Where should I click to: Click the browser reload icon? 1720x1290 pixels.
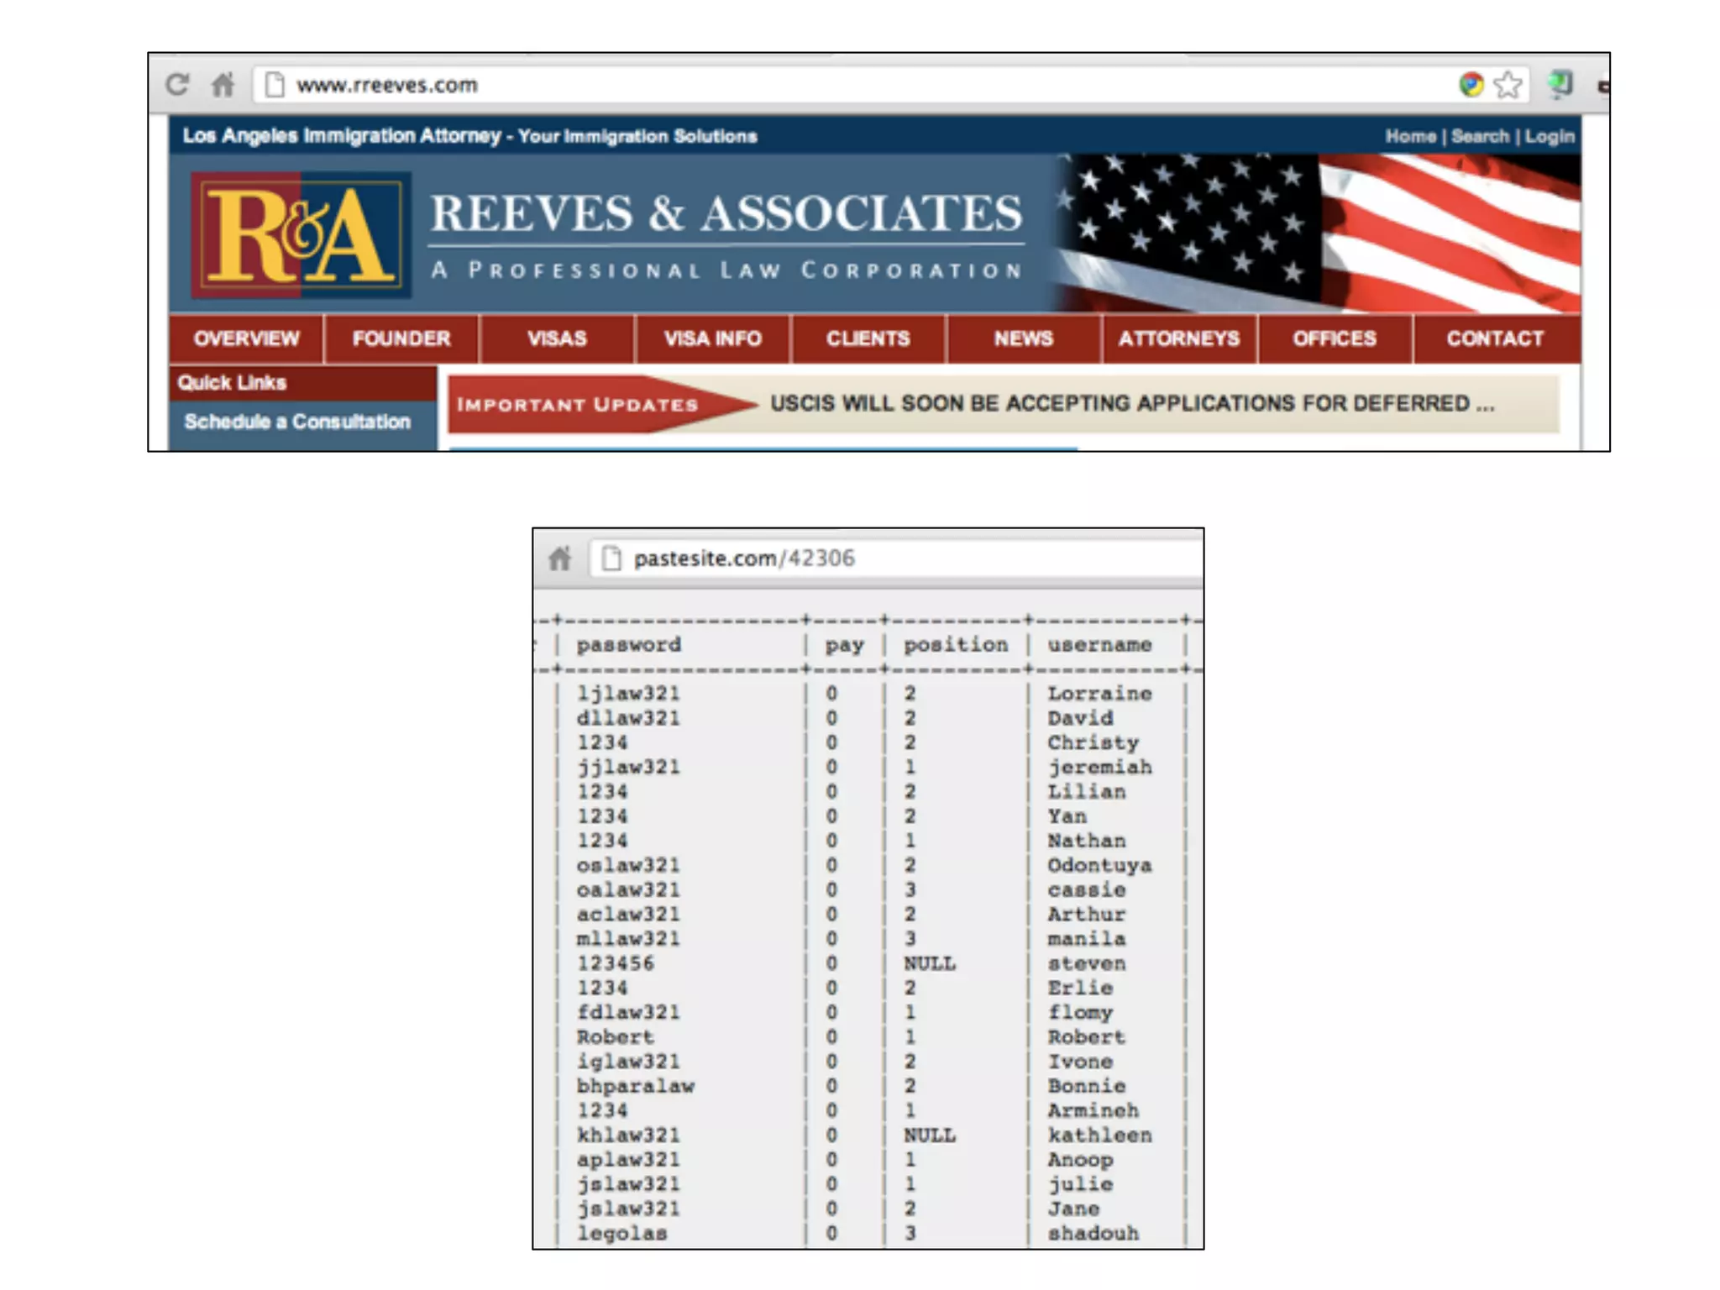coord(177,85)
